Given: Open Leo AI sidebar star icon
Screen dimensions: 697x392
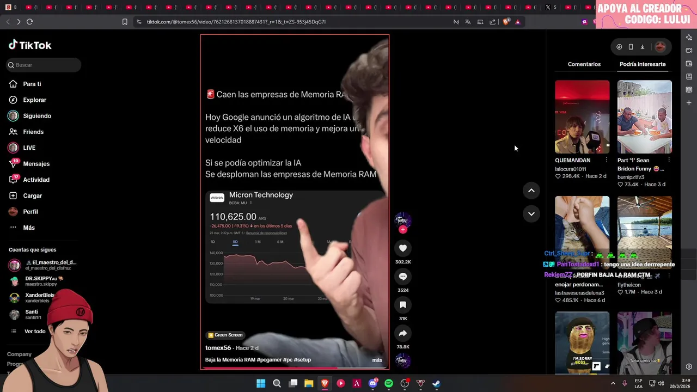Looking at the screenshot, I should coord(689,38).
